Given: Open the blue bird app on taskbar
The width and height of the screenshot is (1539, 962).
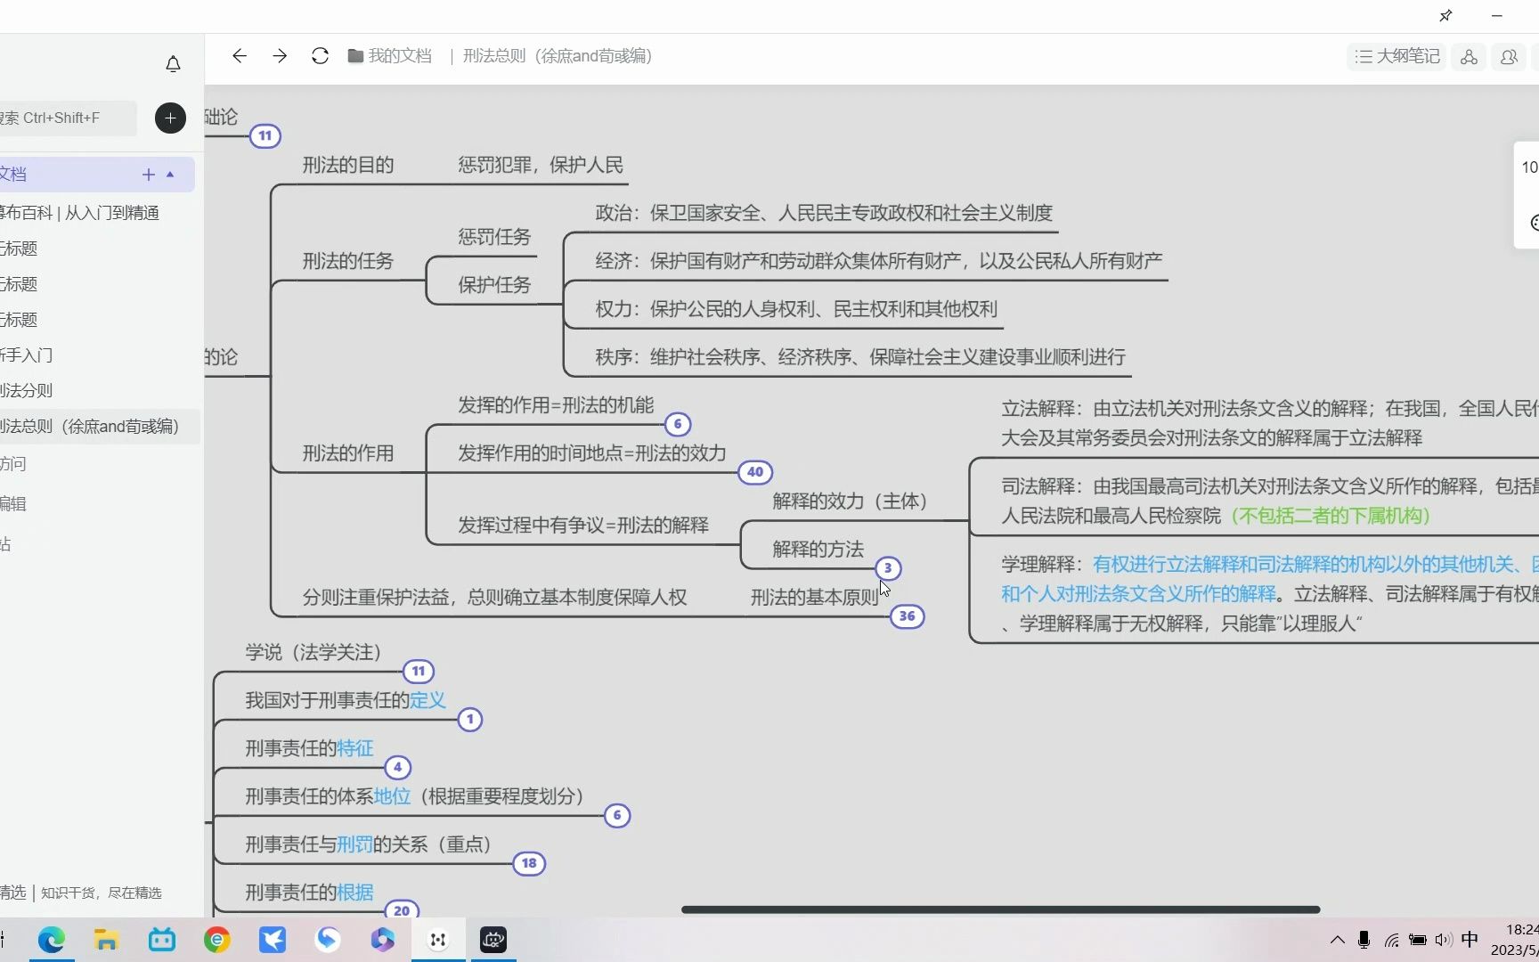Looking at the screenshot, I should tap(273, 940).
